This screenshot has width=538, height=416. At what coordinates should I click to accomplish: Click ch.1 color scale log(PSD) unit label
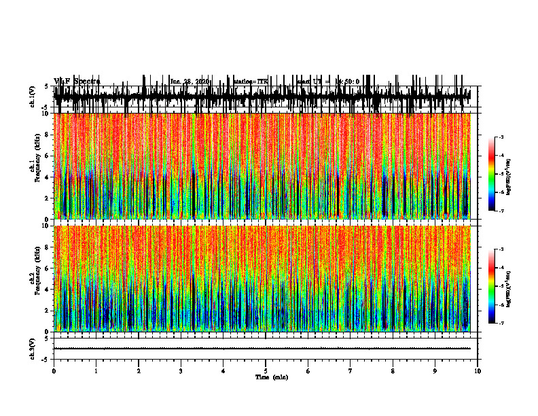pos(509,177)
